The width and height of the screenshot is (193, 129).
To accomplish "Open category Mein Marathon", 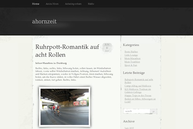I will coord(133,58).
